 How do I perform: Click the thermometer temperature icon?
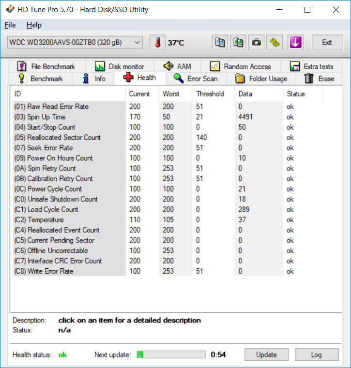click(x=158, y=43)
